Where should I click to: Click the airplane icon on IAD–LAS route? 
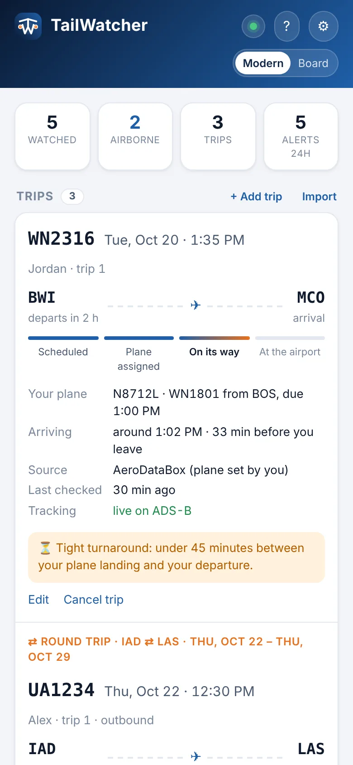pos(196,756)
